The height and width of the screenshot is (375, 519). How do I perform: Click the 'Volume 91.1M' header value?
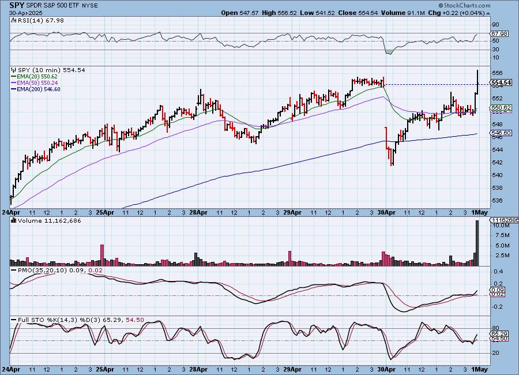(x=403, y=13)
